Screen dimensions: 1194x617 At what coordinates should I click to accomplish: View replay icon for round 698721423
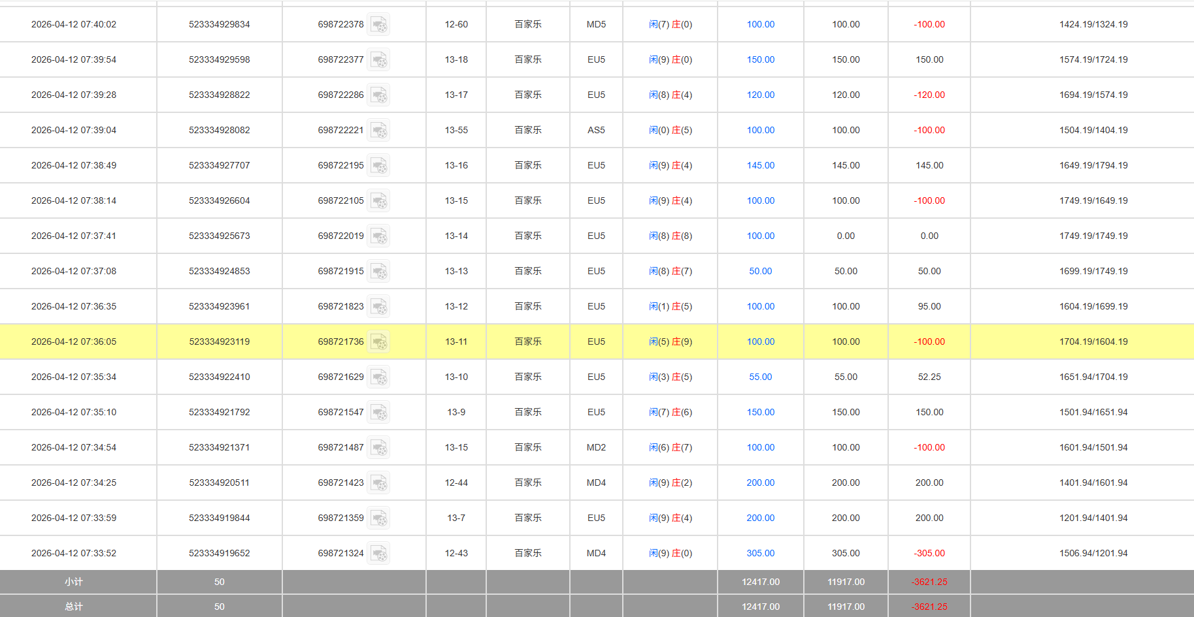coord(378,483)
